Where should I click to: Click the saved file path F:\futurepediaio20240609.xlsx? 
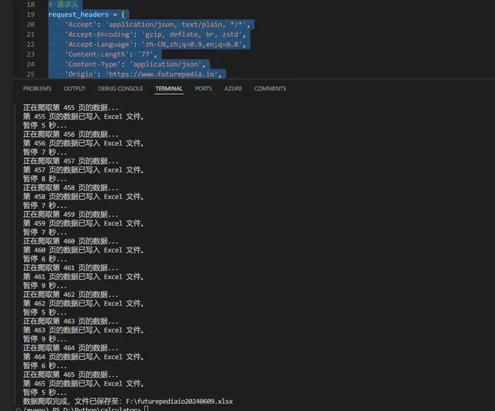tap(179, 401)
